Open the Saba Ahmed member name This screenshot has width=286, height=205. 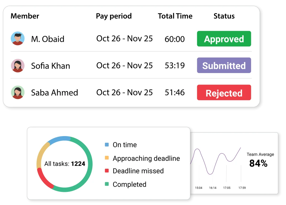54,93
